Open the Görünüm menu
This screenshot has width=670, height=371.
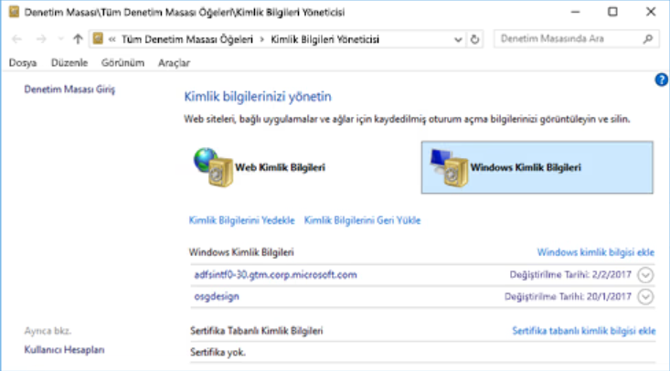point(122,63)
